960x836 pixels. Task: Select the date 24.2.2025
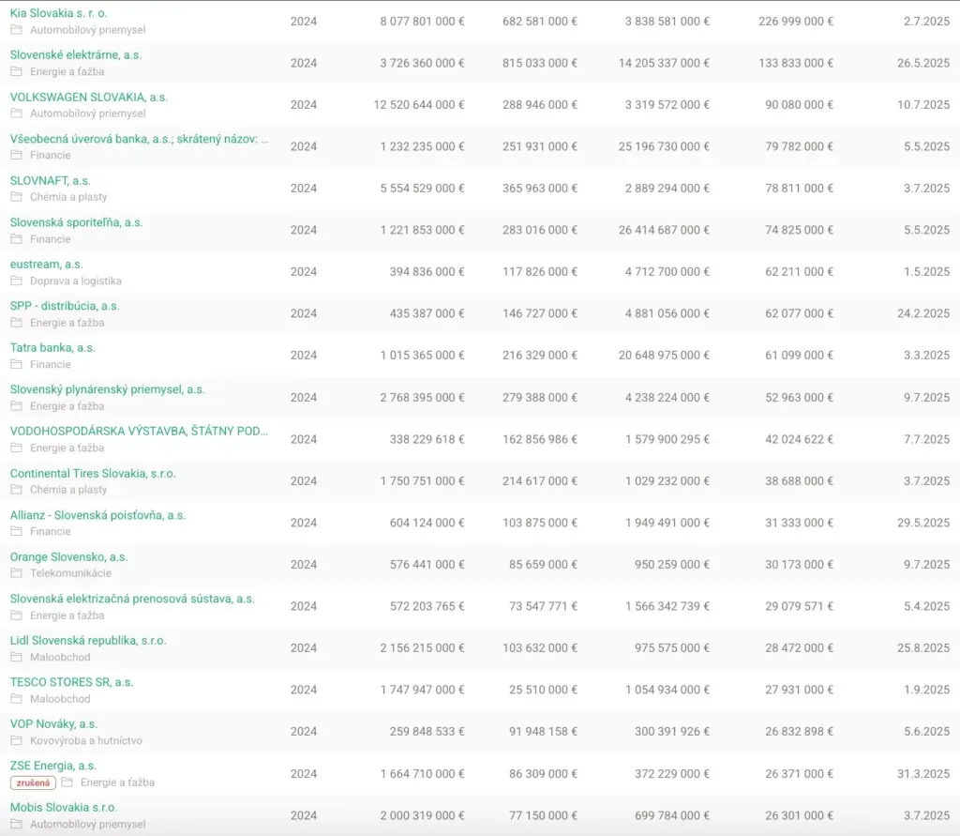(923, 313)
